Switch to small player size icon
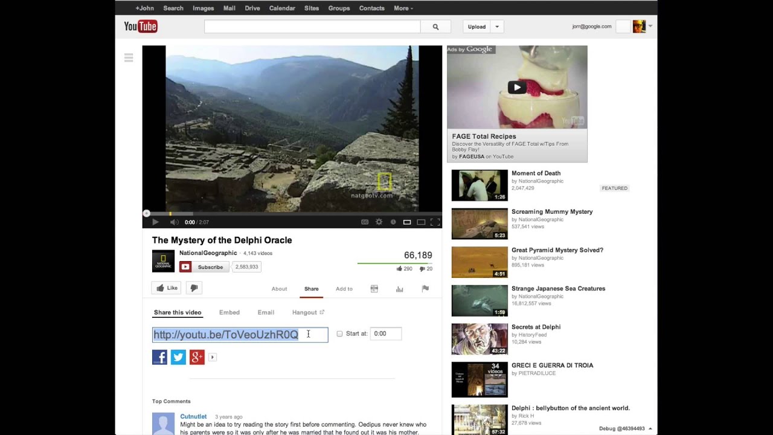The width and height of the screenshot is (773, 435). pyautogui.click(x=407, y=222)
